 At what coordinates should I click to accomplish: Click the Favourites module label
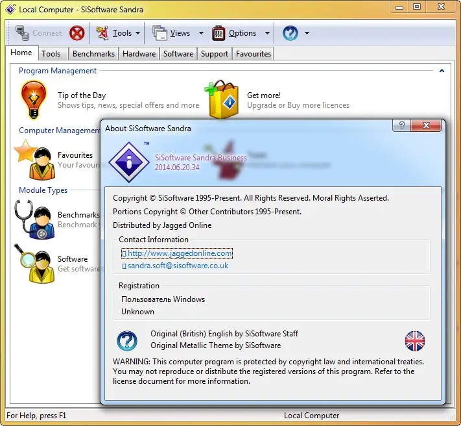pyautogui.click(x=75, y=155)
